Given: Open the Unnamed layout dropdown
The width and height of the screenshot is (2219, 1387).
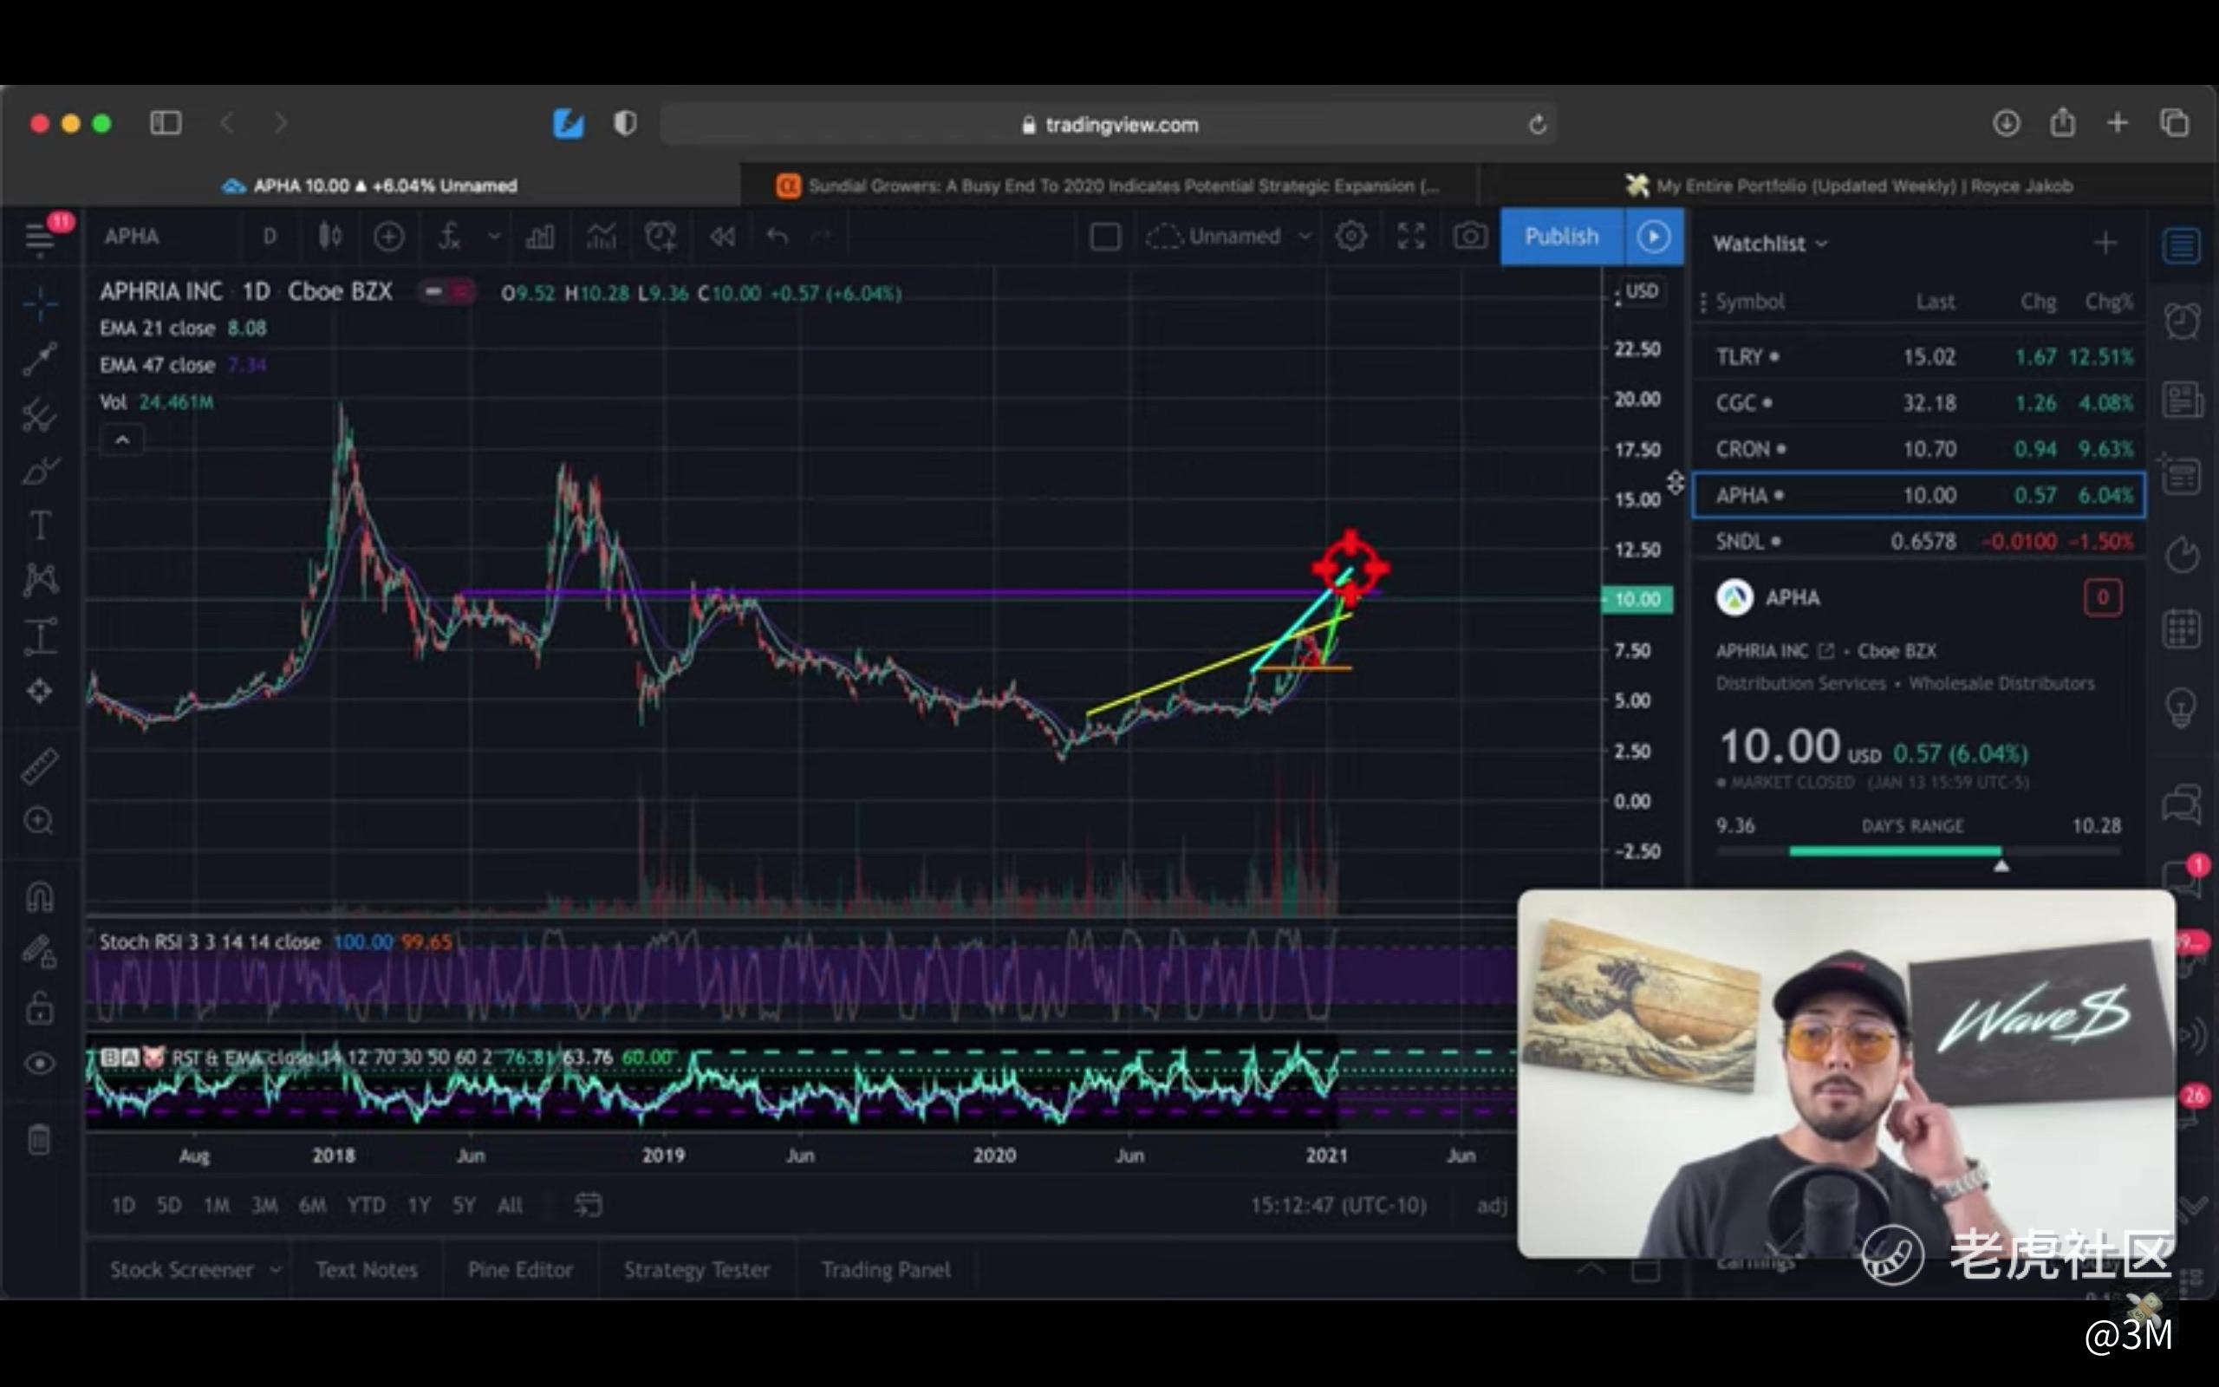Looking at the screenshot, I should click(1305, 237).
